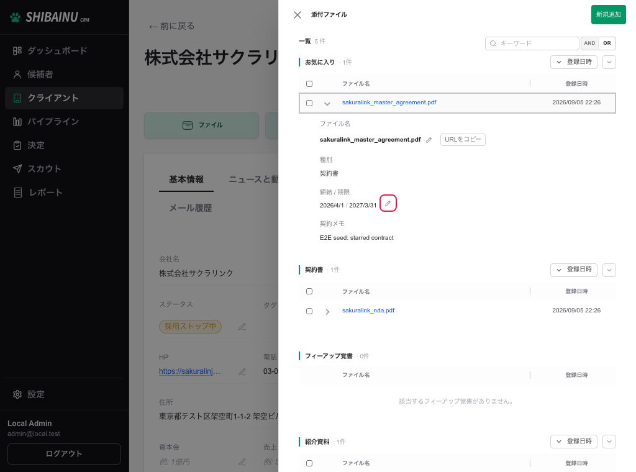
Task: Open the sakuralink_nda.pdf file link
Action: (368, 311)
